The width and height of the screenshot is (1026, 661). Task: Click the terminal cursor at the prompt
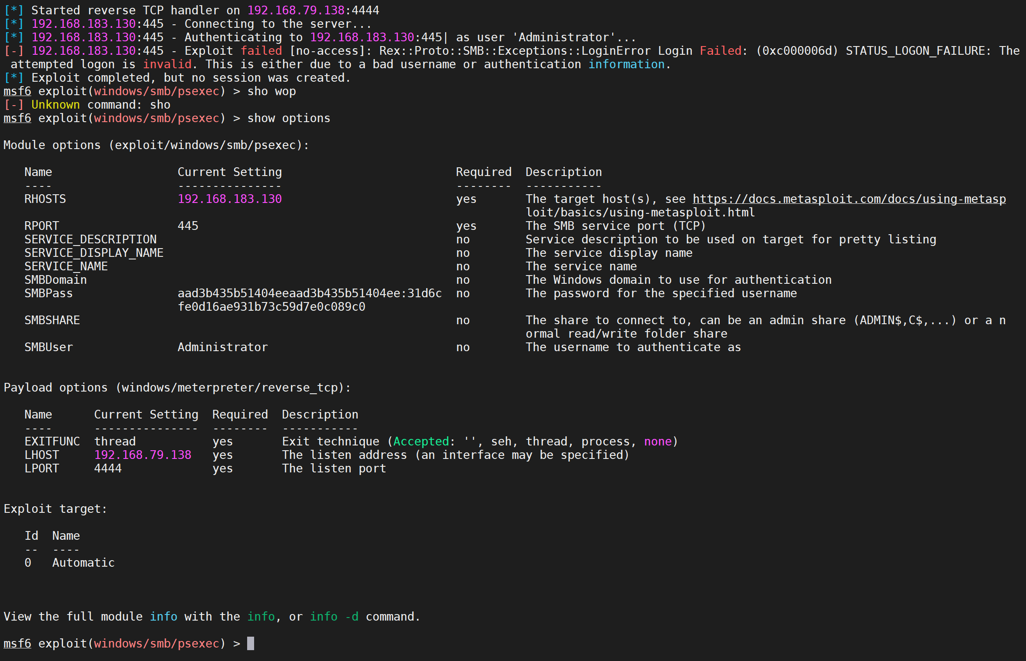[x=251, y=643]
